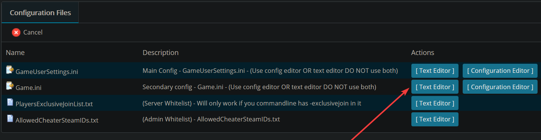The width and height of the screenshot is (541, 140).
Task: Click the Name column header
Action: (x=15, y=52)
